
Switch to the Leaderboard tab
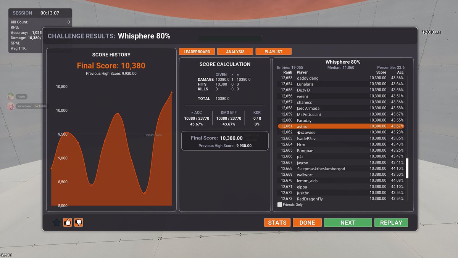click(197, 51)
